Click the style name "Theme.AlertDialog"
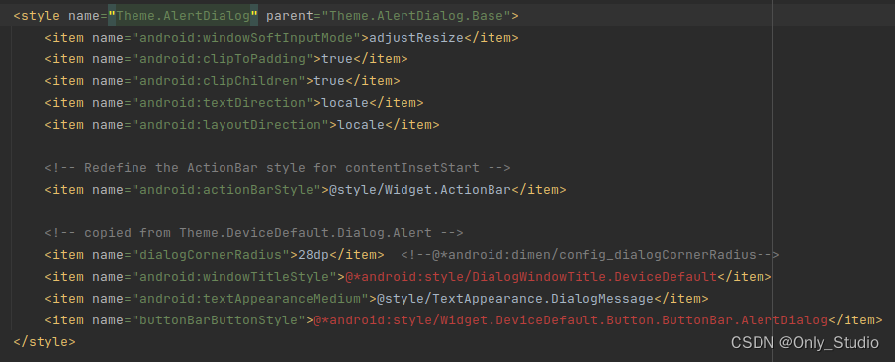 (x=183, y=16)
